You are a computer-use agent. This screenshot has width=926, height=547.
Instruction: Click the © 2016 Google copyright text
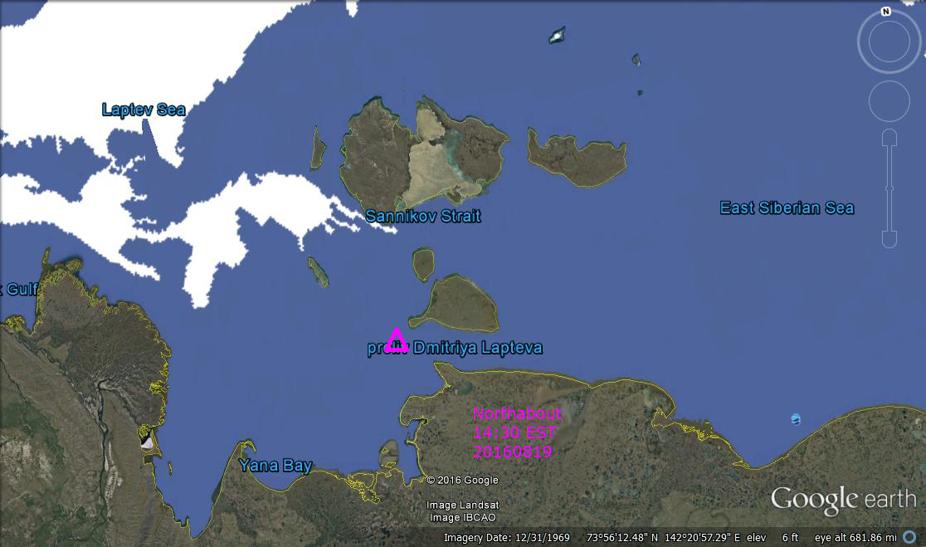(463, 480)
